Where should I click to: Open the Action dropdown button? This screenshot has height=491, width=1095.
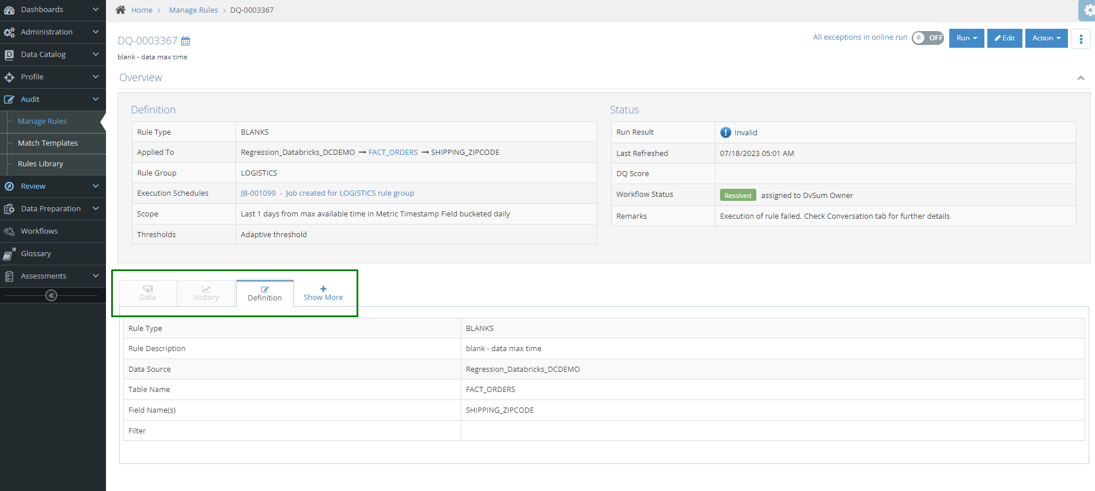tap(1046, 38)
